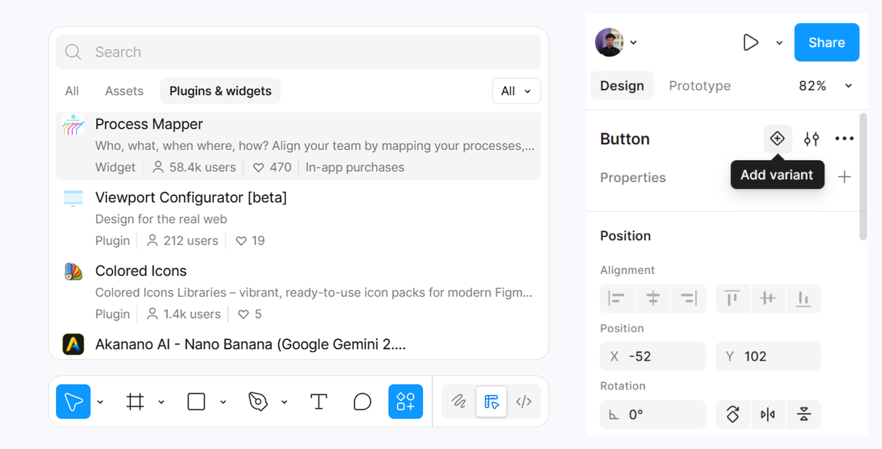Open the Process Mapper widget result
882x449 pixels.
coord(298,146)
